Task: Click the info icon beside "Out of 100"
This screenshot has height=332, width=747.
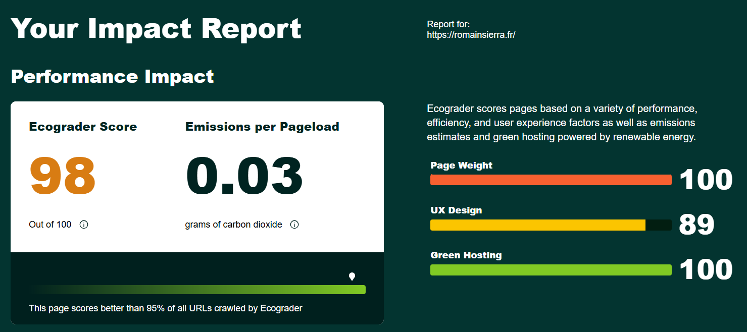Action: 84,225
